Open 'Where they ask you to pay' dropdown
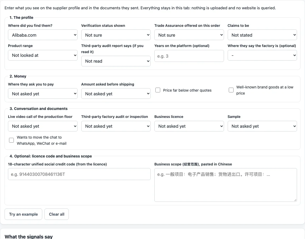The height and width of the screenshot is (239, 305). tap(43, 93)
